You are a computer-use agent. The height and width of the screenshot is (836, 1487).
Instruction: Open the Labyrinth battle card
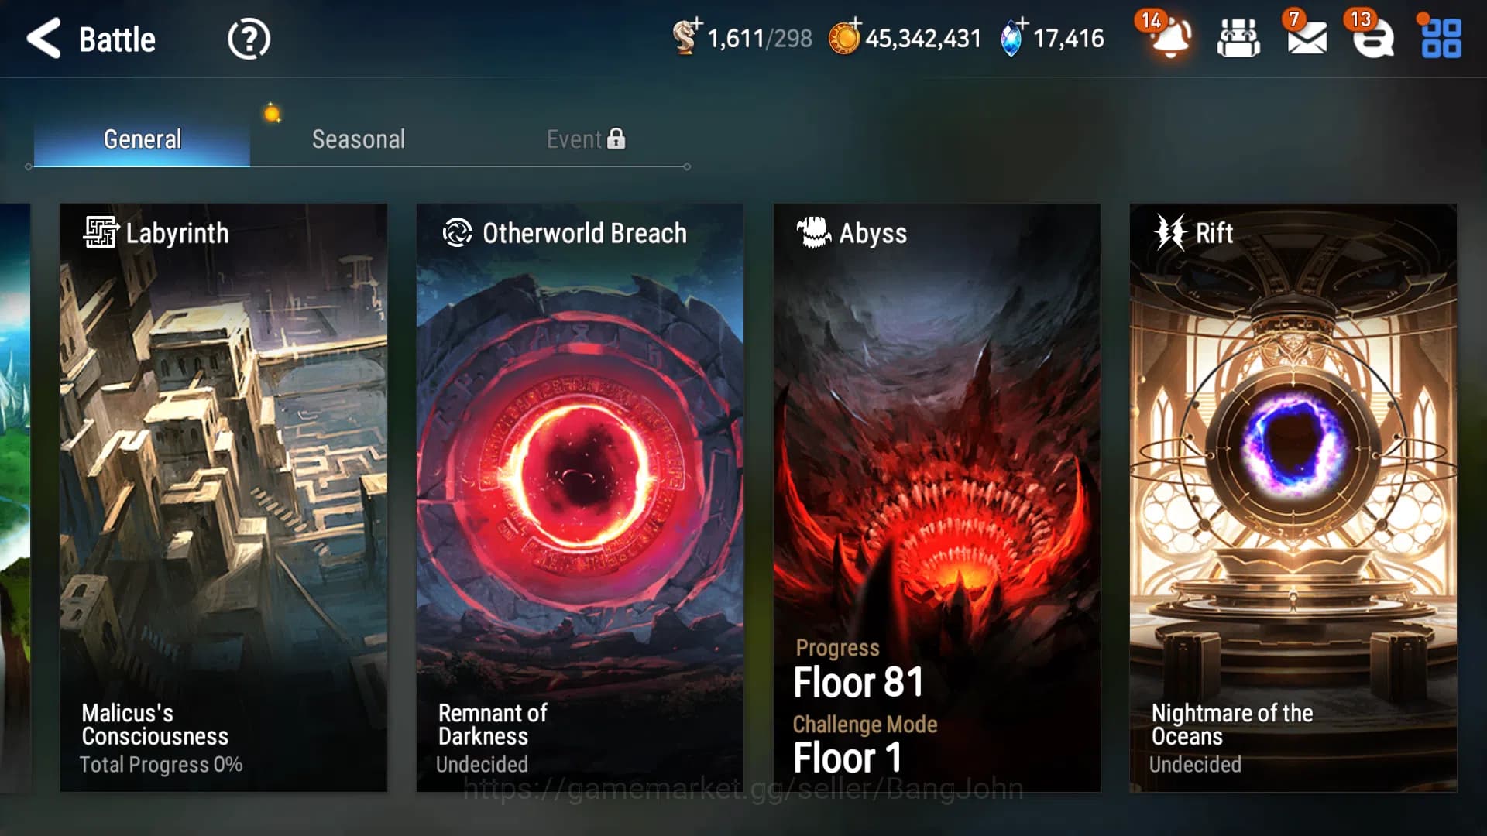[x=224, y=498]
